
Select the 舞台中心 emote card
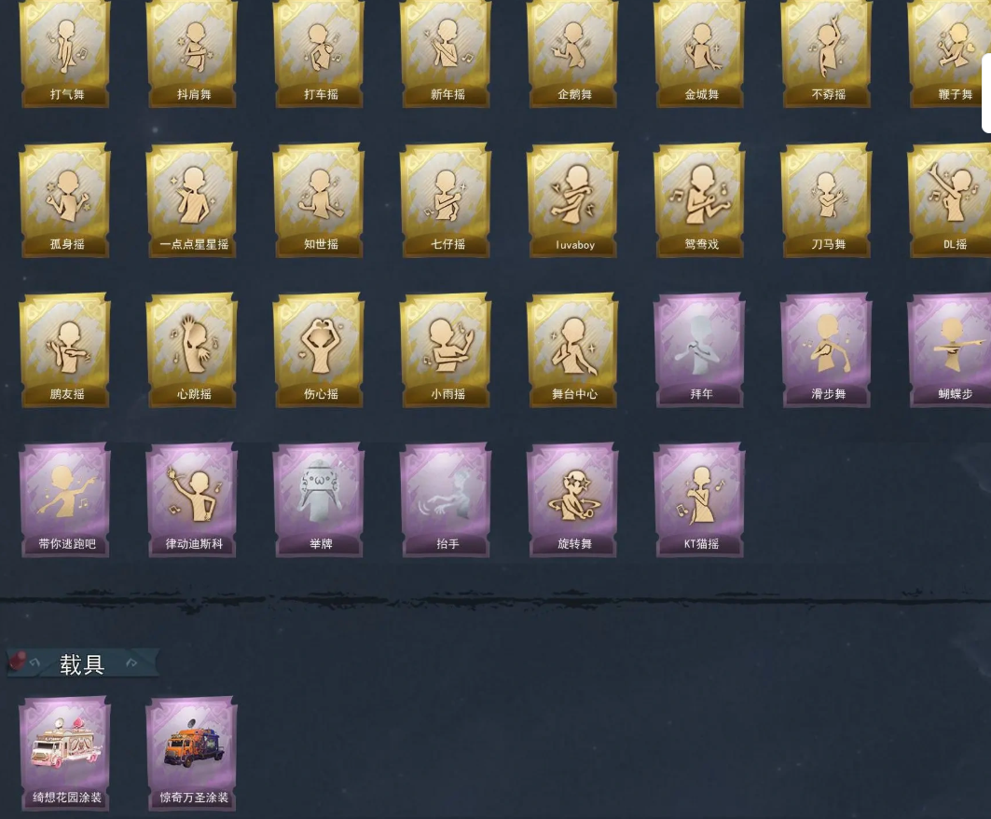[x=573, y=349]
